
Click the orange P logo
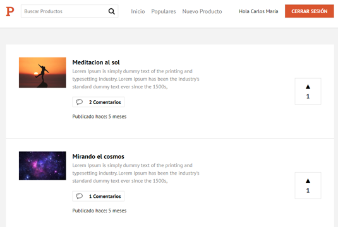point(10,11)
